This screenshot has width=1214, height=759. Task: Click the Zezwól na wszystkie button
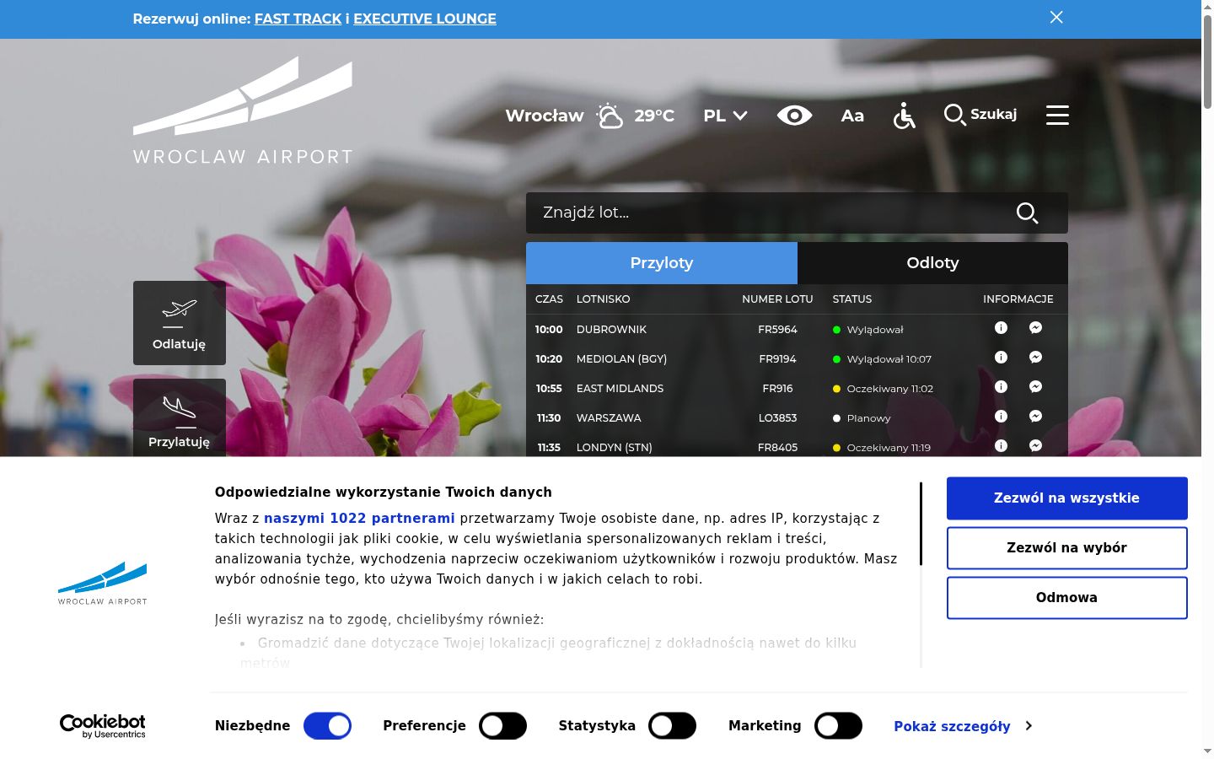[x=1066, y=498]
